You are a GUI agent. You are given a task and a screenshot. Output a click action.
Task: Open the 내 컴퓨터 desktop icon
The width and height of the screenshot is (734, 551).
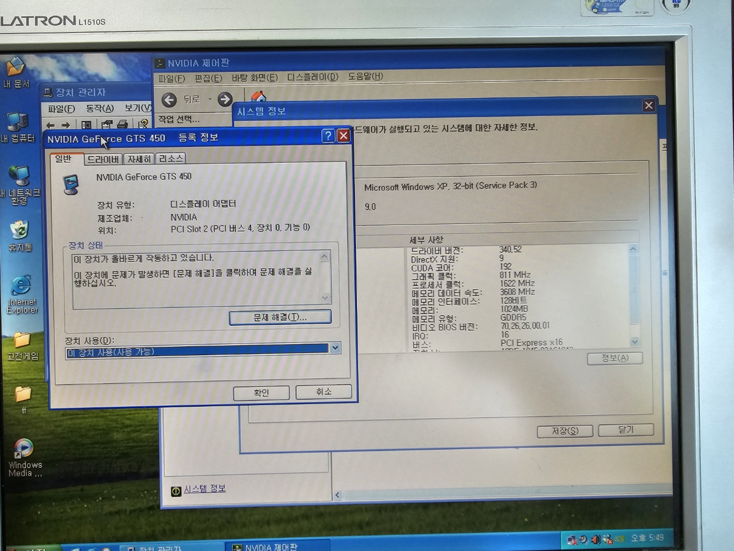pos(17,128)
